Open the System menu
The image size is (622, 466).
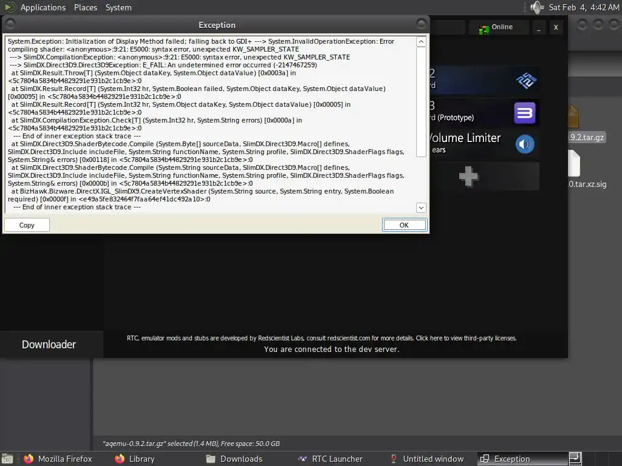(118, 7)
